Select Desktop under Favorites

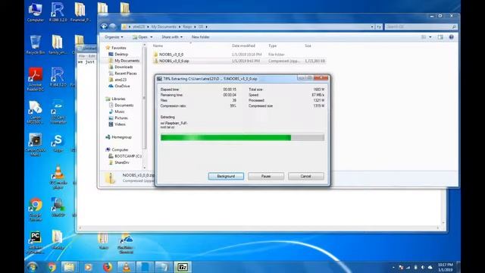[120, 54]
